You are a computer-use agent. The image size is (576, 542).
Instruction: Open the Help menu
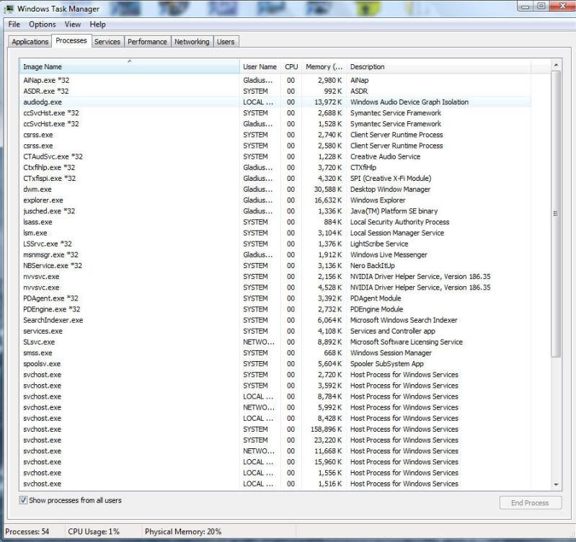pos(97,25)
